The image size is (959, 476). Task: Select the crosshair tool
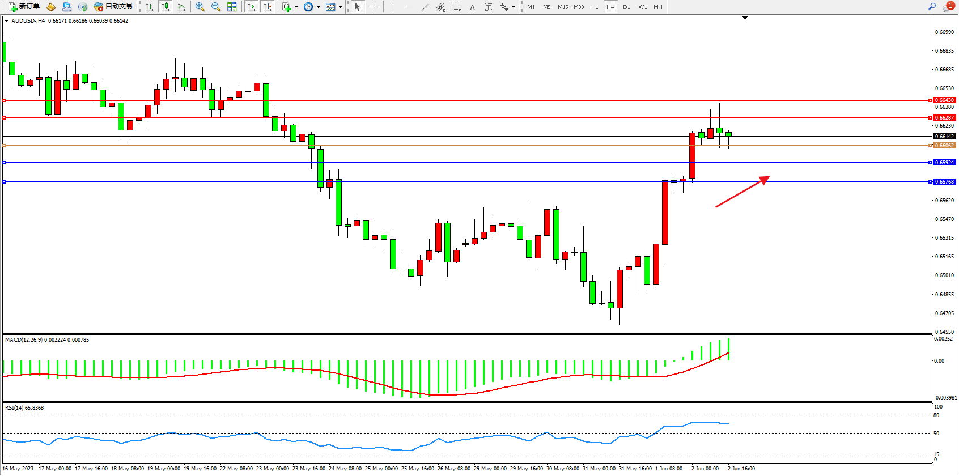(x=374, y=7)
